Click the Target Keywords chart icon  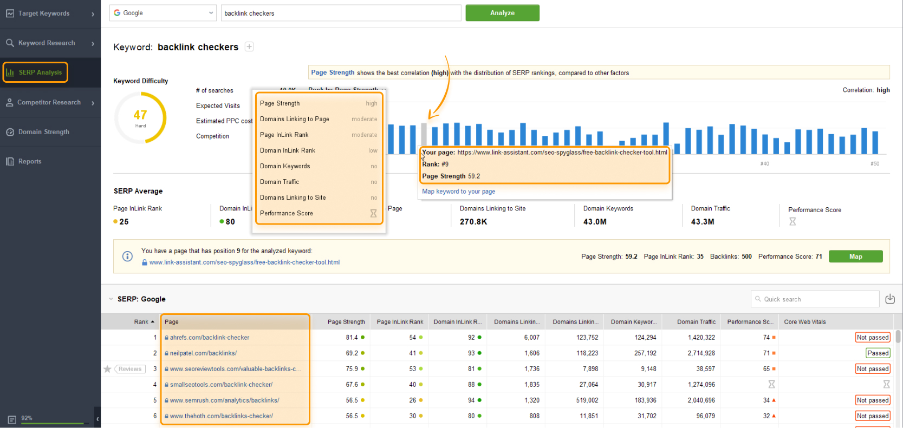click(x=10, y=14)
